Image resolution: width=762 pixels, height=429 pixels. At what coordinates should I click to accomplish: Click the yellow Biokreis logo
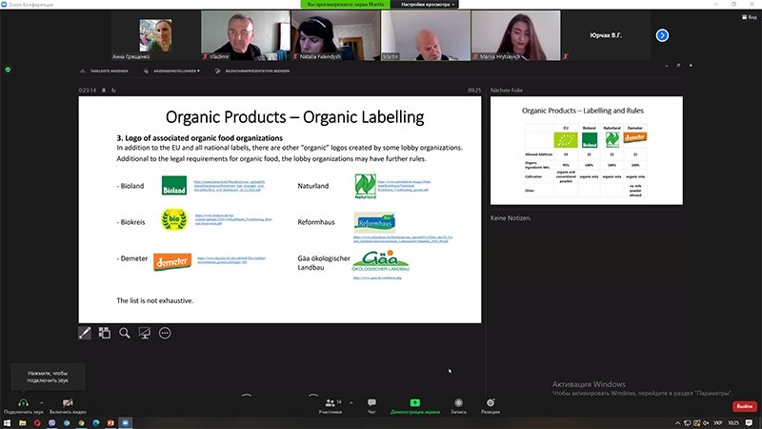(x=174, y=220)
